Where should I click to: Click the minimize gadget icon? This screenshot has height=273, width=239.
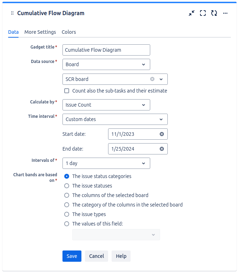point(191,13)
